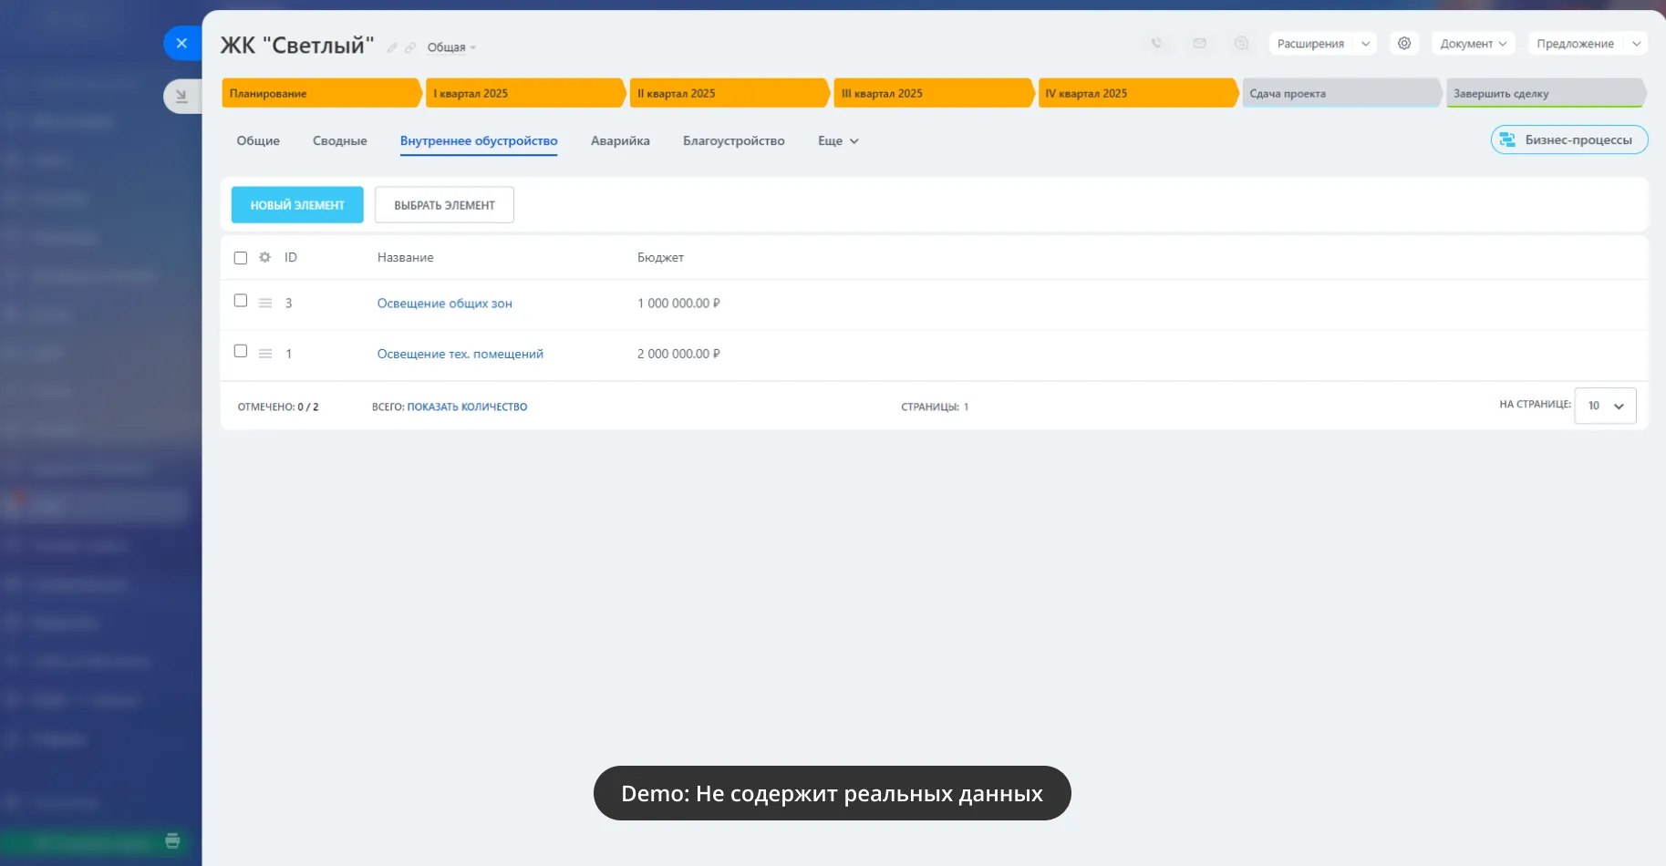Switch to the Аварийка tab
Viewport: 1666px width, 866px height.
pos(620,140)
